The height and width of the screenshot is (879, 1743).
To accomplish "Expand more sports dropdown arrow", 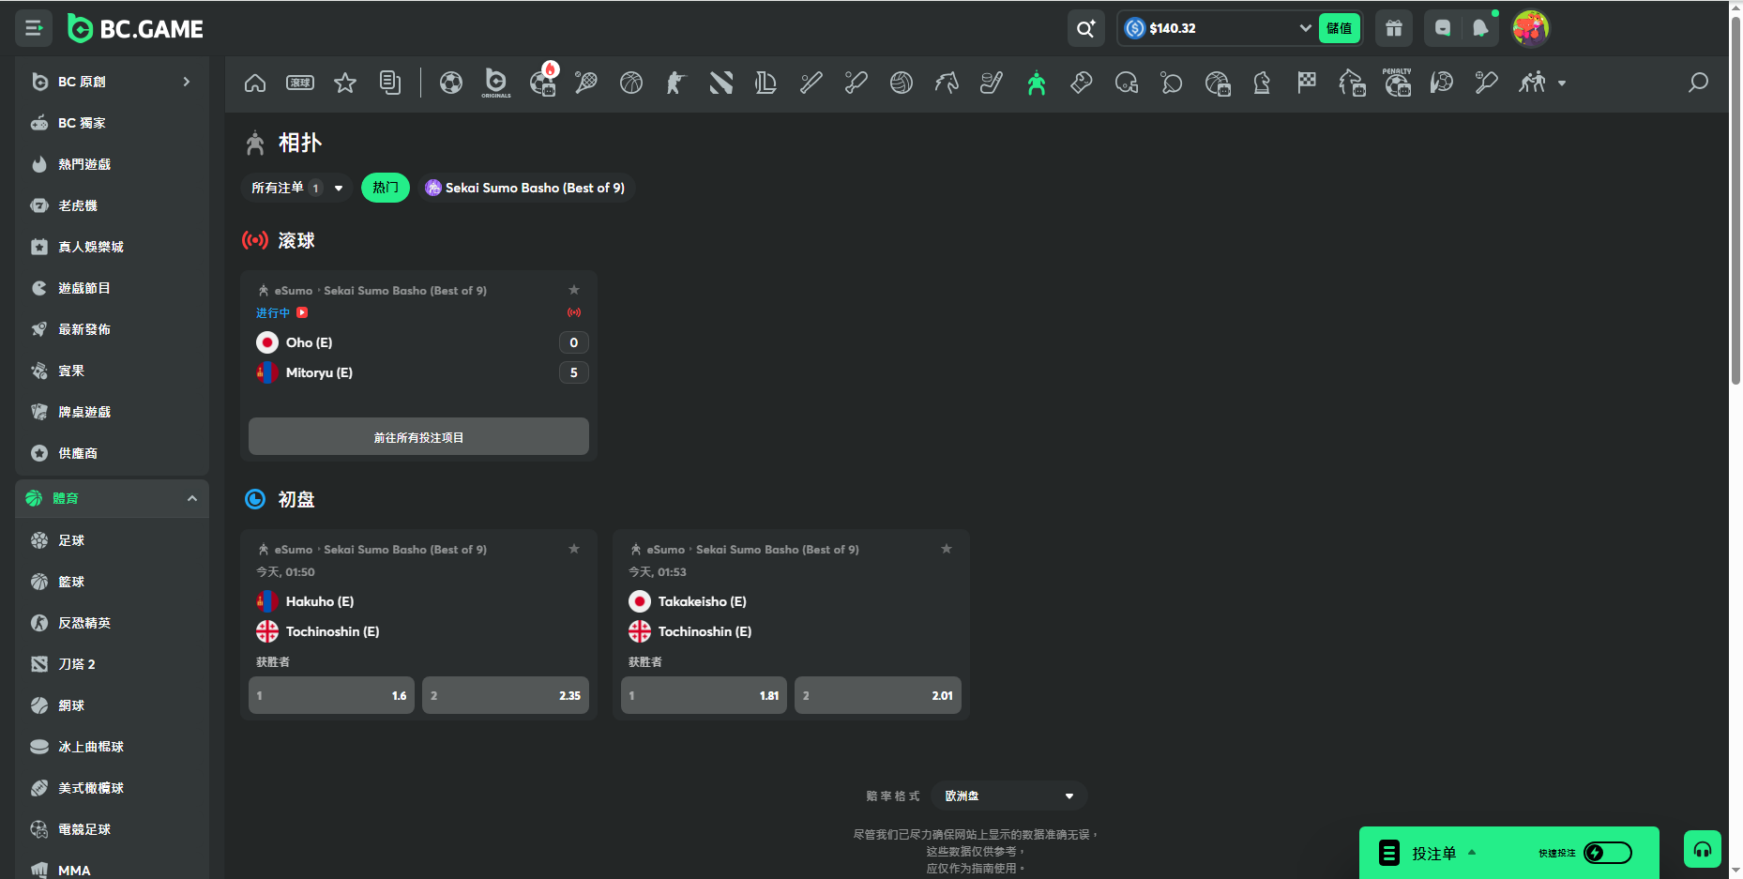I will 1562,83.
